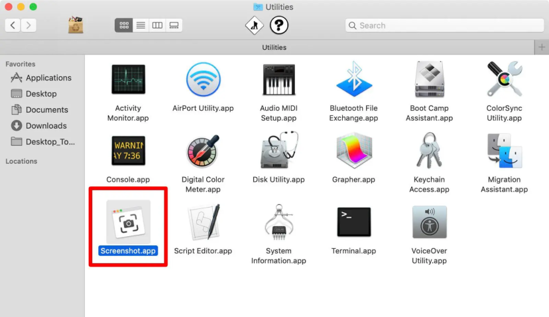549x317 pixels.
Task: Open Activity Monitor.app icon
Action: coord(128,79)
